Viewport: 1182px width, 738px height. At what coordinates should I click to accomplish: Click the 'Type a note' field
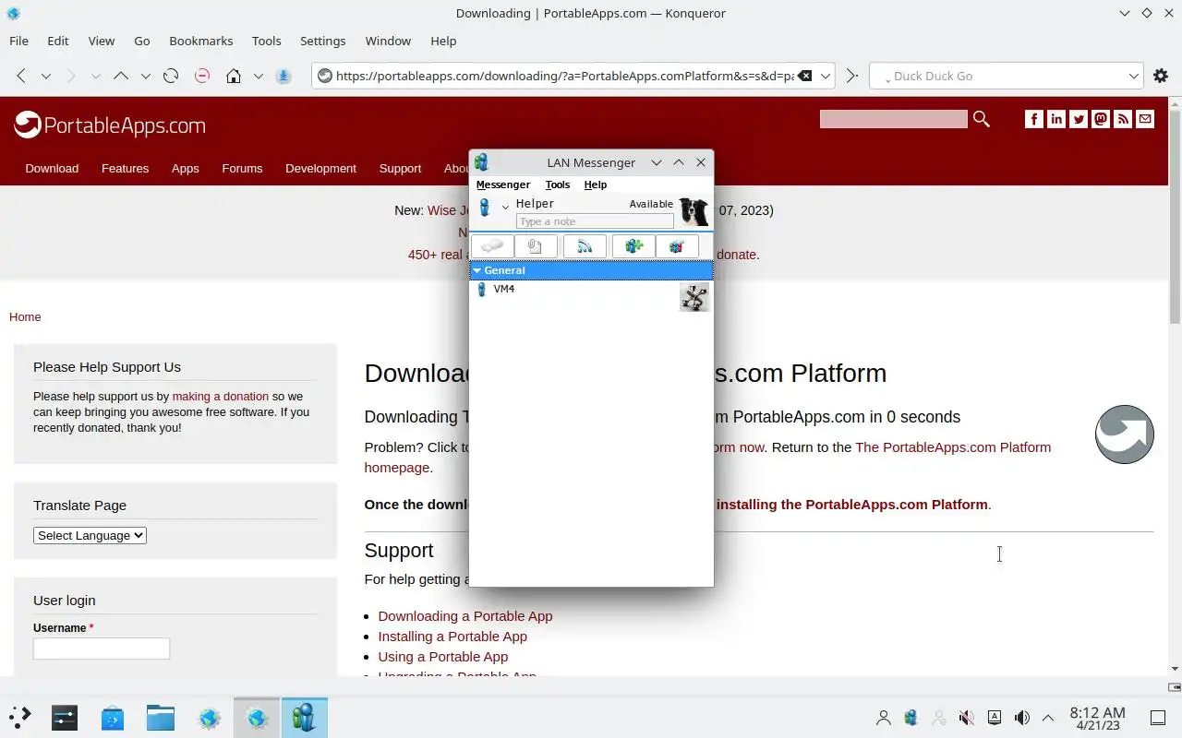tap(595, 221)
